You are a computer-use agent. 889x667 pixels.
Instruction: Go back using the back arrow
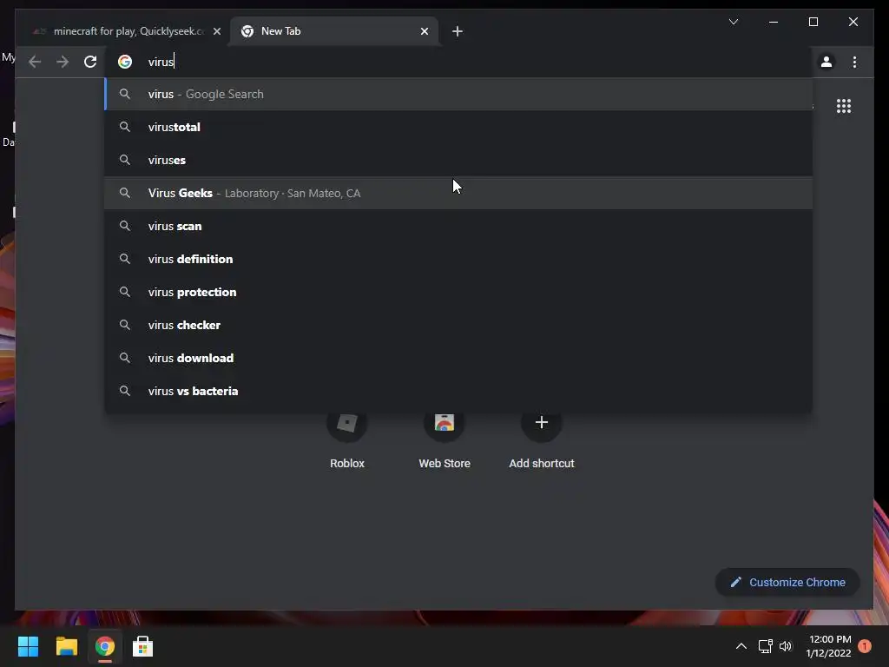click(35, 62)
